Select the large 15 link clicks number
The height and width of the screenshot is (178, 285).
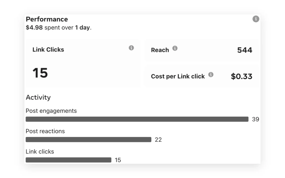40,73
